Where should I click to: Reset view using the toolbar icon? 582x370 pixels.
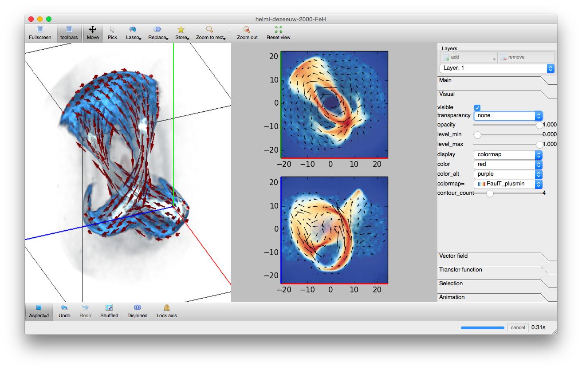coord(278,33)
